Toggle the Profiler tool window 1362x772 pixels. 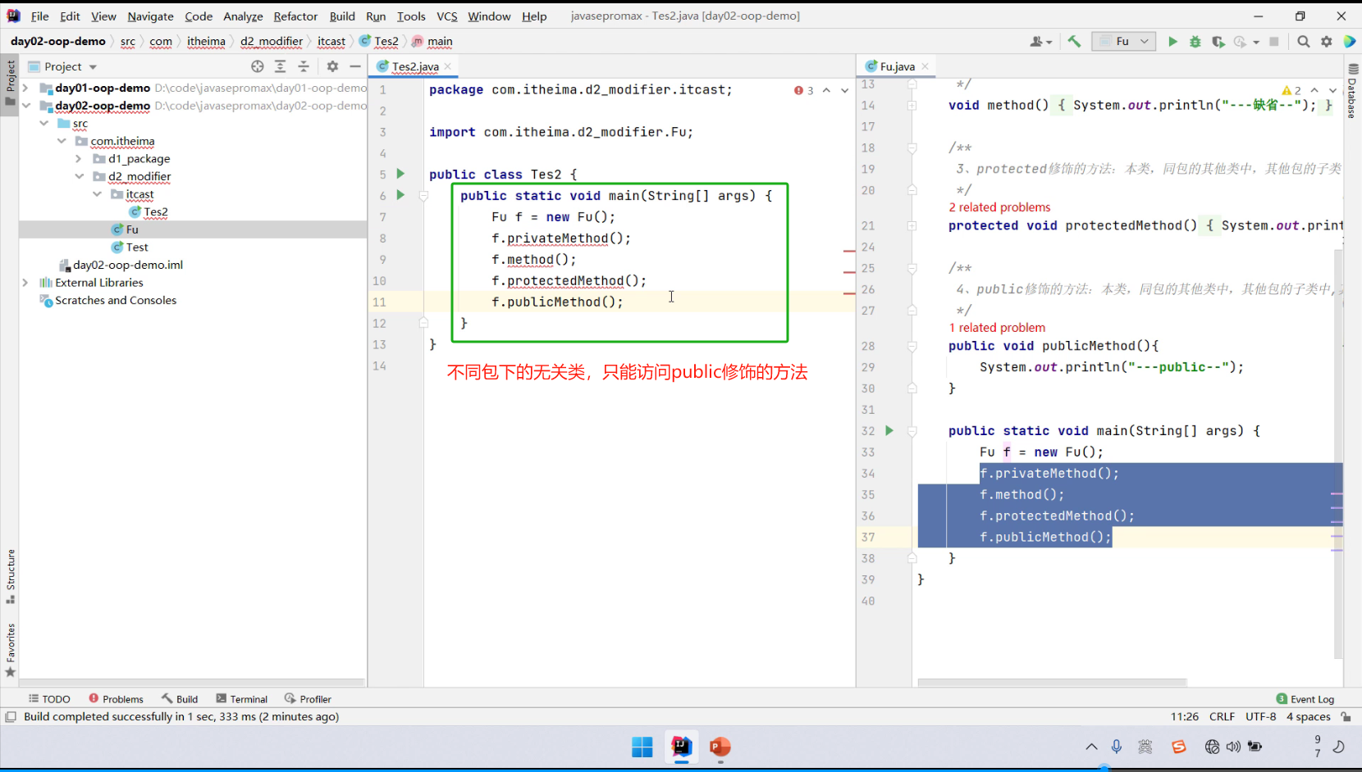[308, 699]
